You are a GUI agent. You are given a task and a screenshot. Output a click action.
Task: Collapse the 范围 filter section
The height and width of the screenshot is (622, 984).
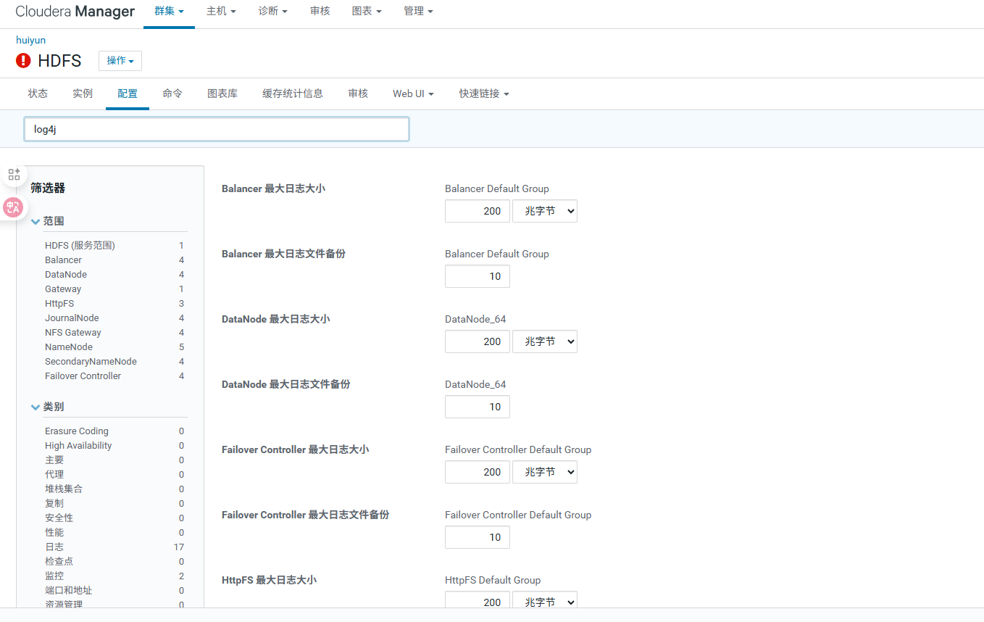pos(36,221)
